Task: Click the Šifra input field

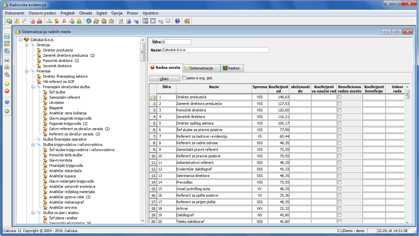Action: click(177, 42)
